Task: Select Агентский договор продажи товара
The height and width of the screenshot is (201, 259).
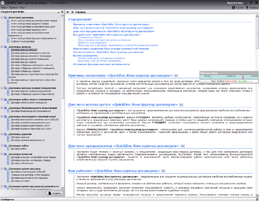Action: pyautogui.click(x=30, y=24)
